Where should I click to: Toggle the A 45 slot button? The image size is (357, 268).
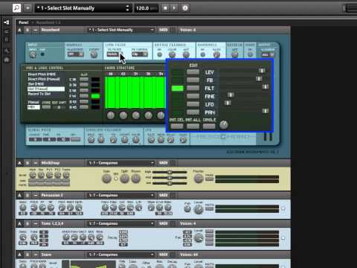pos(84,107)
